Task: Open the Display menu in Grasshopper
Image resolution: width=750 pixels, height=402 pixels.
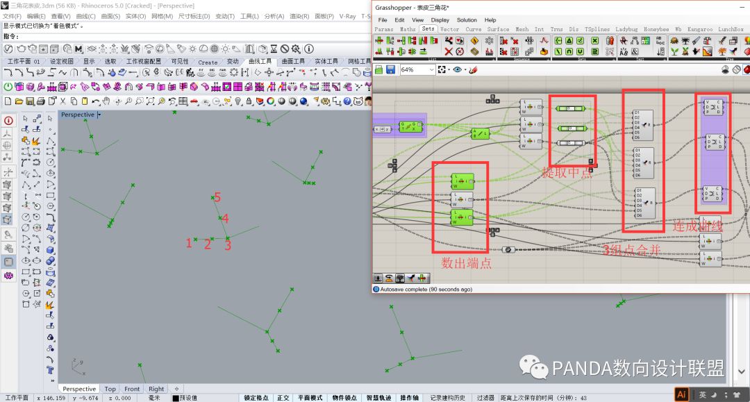Action: [x=440, y=20]
